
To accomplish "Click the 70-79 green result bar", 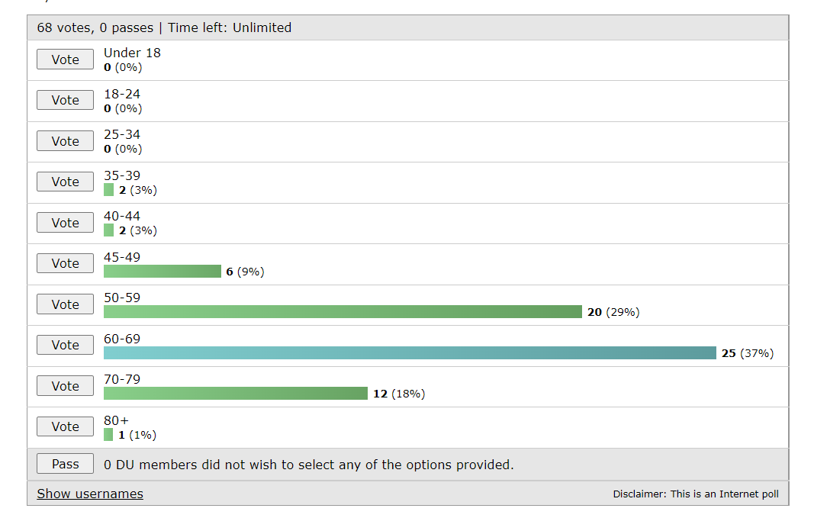I will 235,394.
